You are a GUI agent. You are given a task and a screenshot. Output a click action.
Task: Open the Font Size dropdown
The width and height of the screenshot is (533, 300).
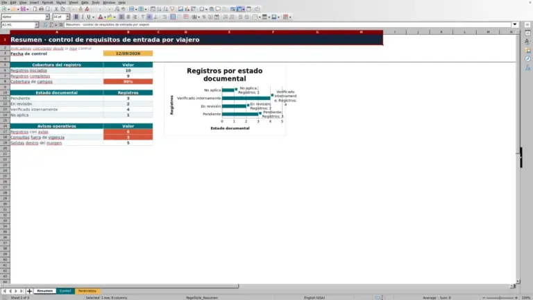pyautogui.click(x=67, y=17)
